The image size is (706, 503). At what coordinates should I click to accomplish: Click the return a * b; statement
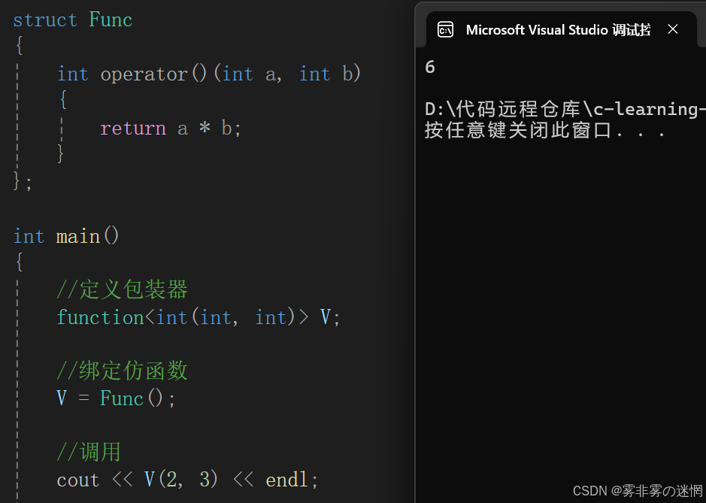point(171,129)
